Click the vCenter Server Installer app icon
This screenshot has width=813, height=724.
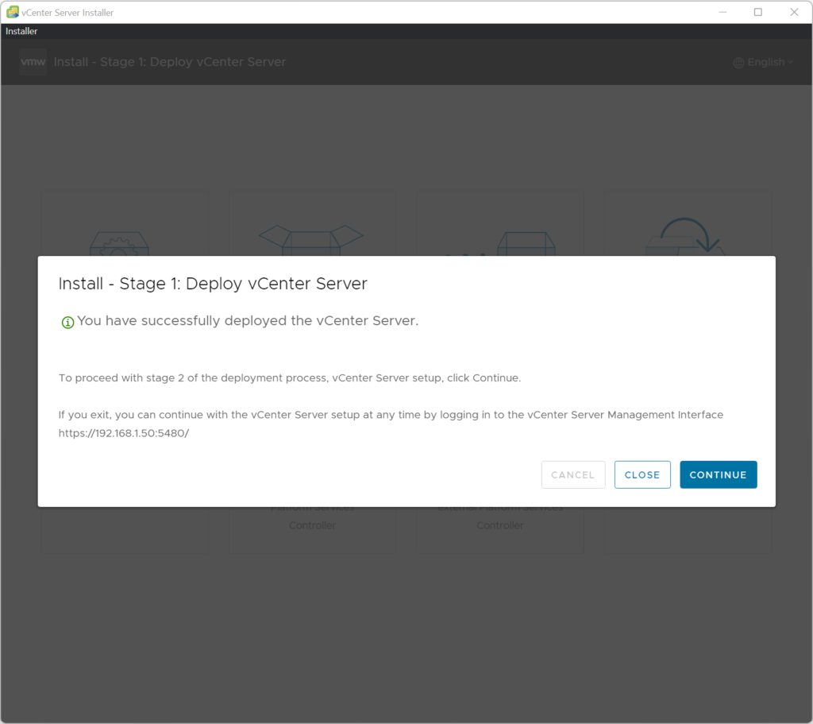pos(13,12)
